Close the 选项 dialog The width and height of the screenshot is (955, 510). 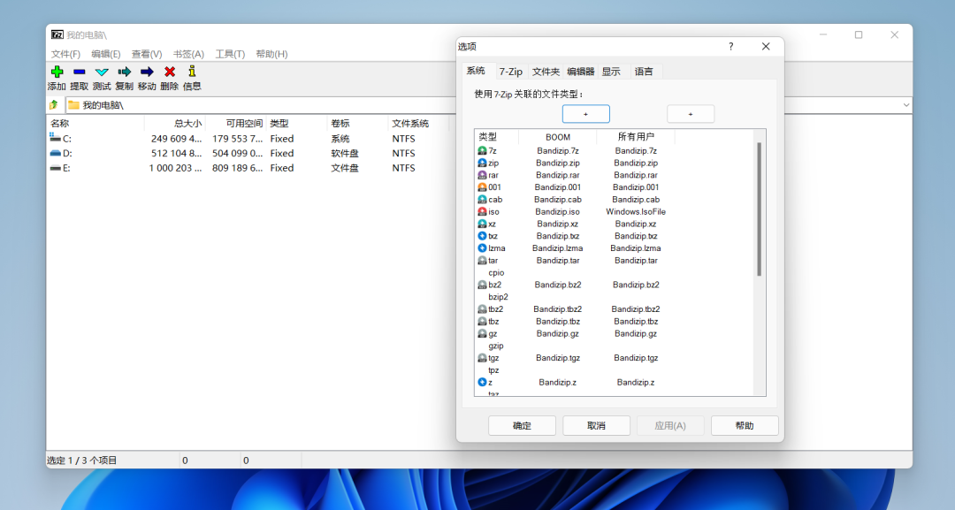coord(766,46)
